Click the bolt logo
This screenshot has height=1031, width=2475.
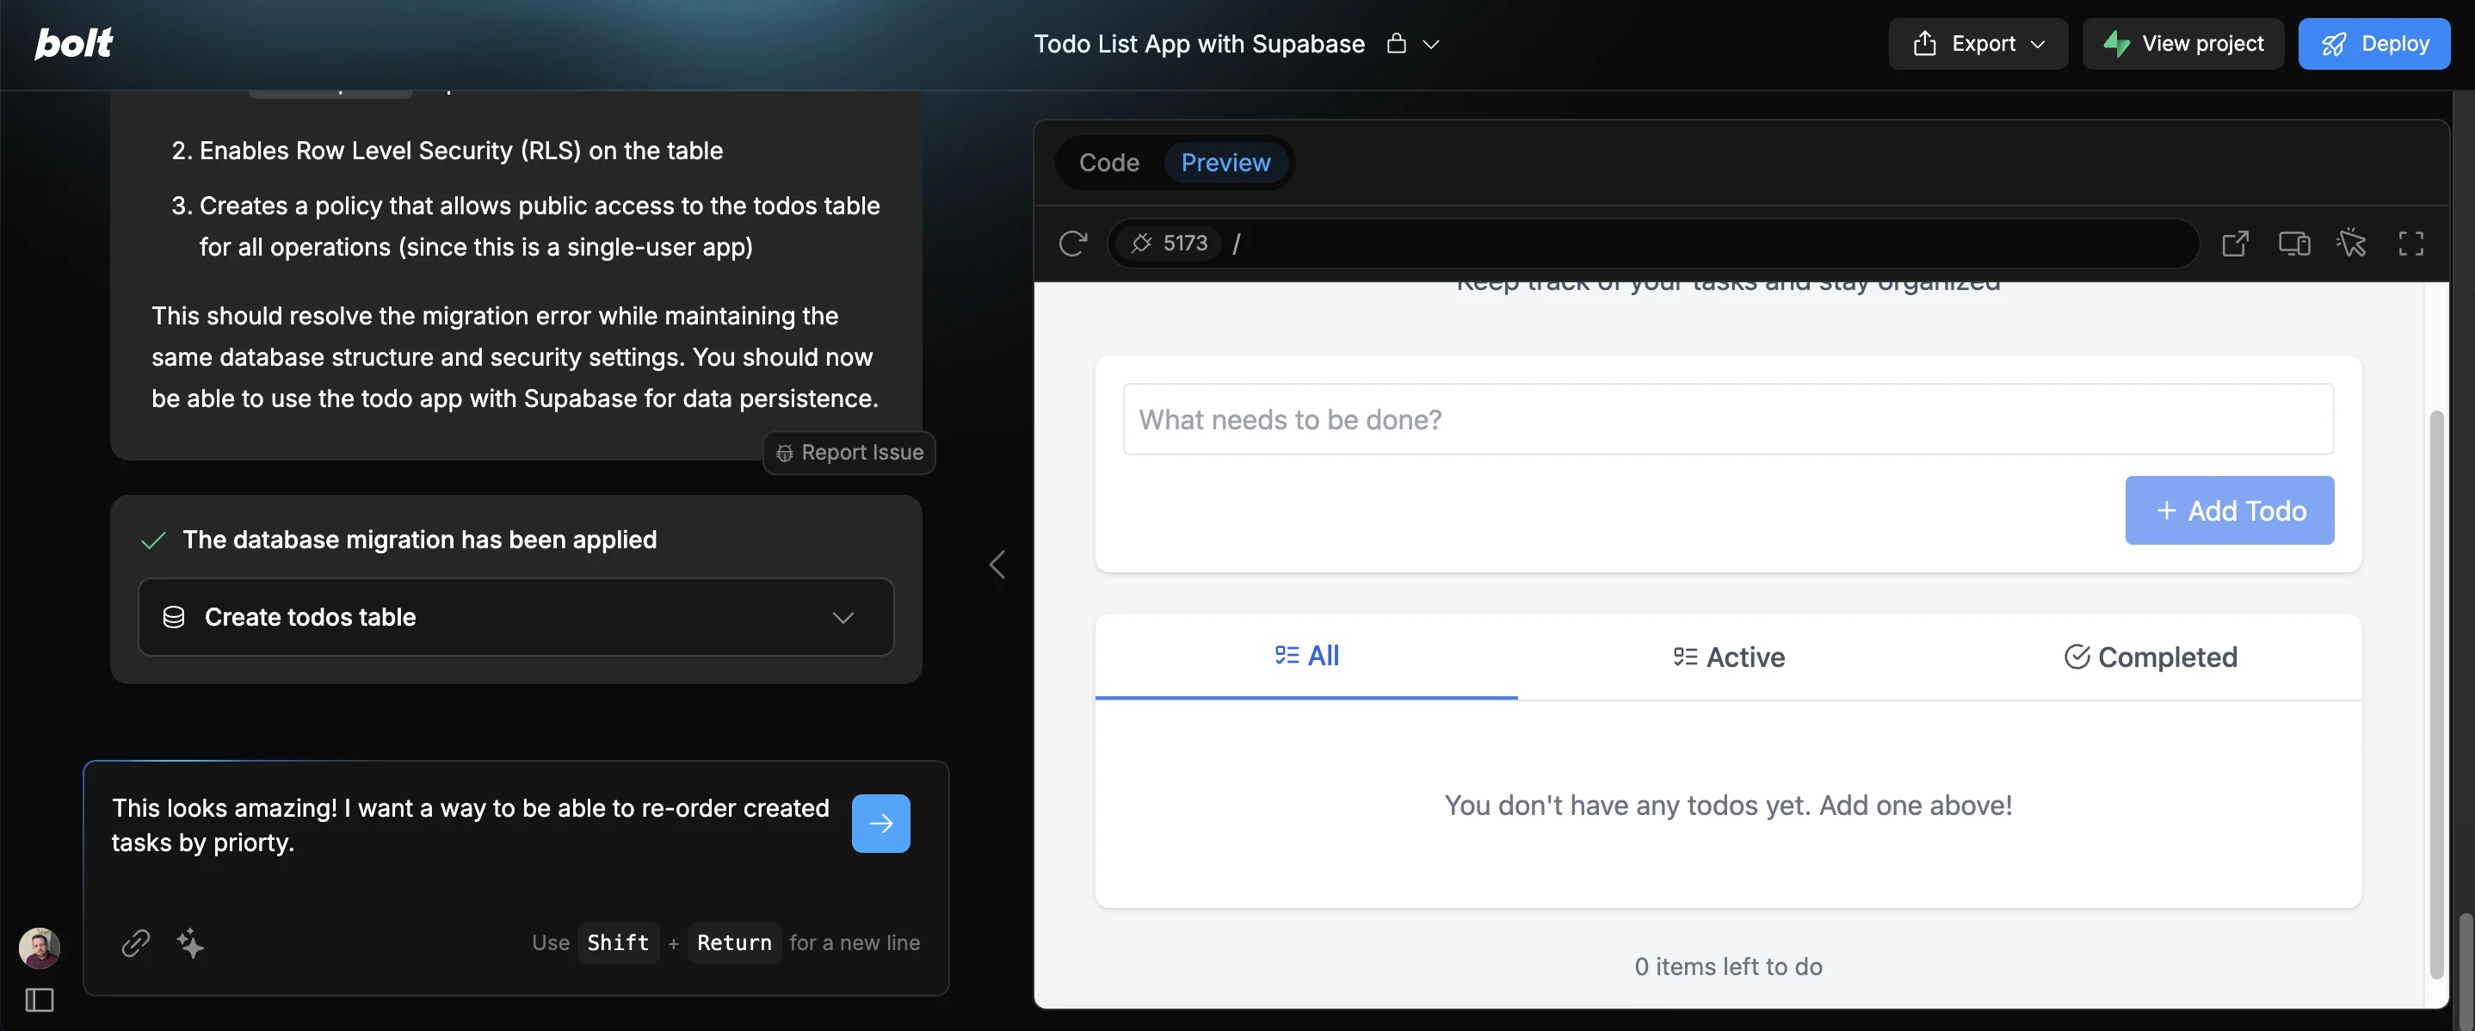(74, 43)
